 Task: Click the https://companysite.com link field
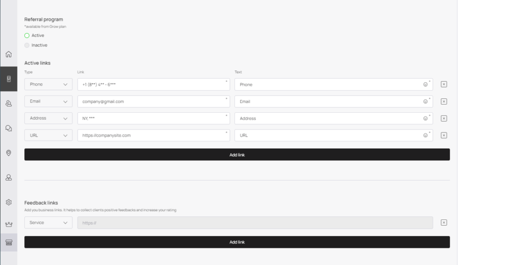[153, 135]
